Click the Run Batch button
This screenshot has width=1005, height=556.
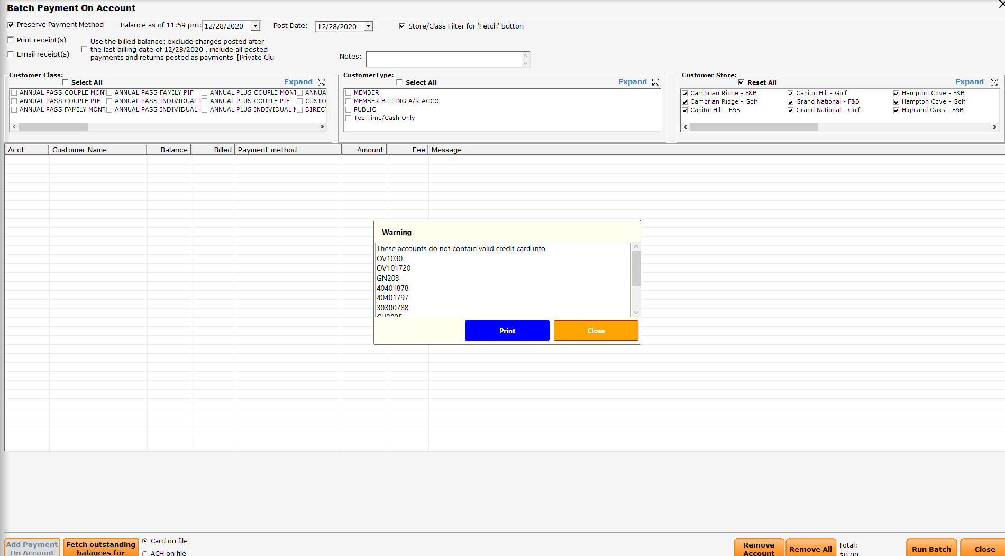931,549
